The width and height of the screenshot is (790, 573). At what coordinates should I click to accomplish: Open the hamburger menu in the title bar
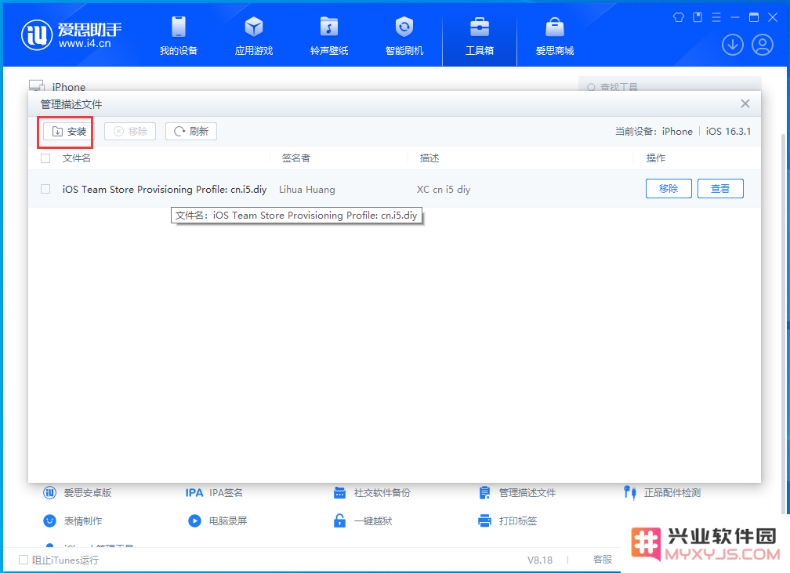[716, 18]
